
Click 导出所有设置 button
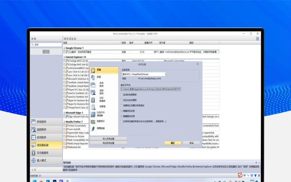coord(108,143)
